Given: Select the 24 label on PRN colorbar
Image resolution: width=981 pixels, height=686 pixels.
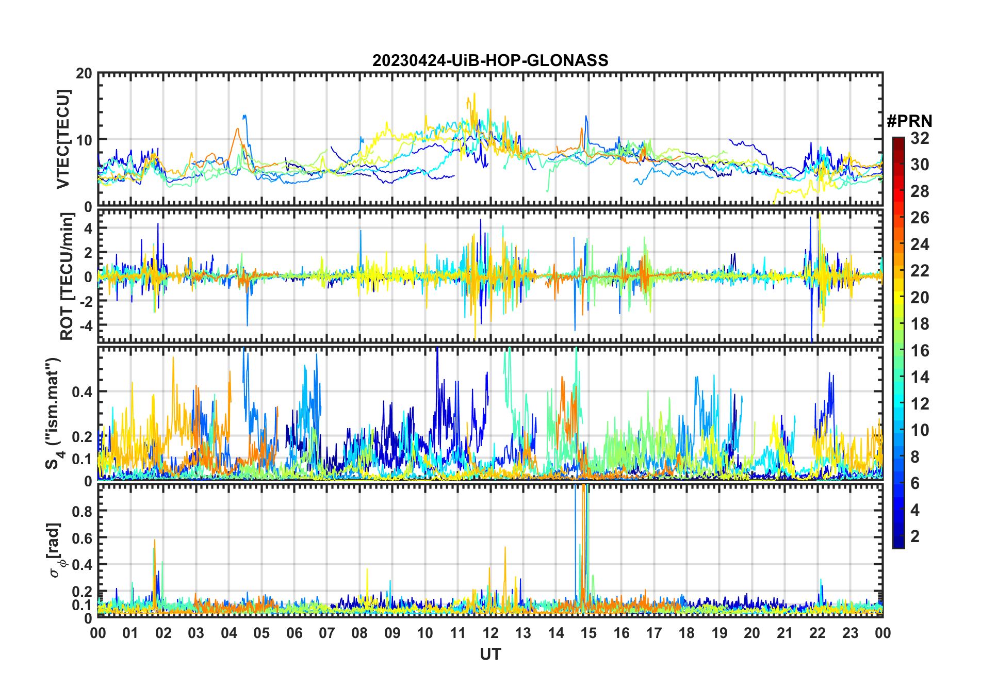Looking at the screenshot, I should [x=920, y=244].
